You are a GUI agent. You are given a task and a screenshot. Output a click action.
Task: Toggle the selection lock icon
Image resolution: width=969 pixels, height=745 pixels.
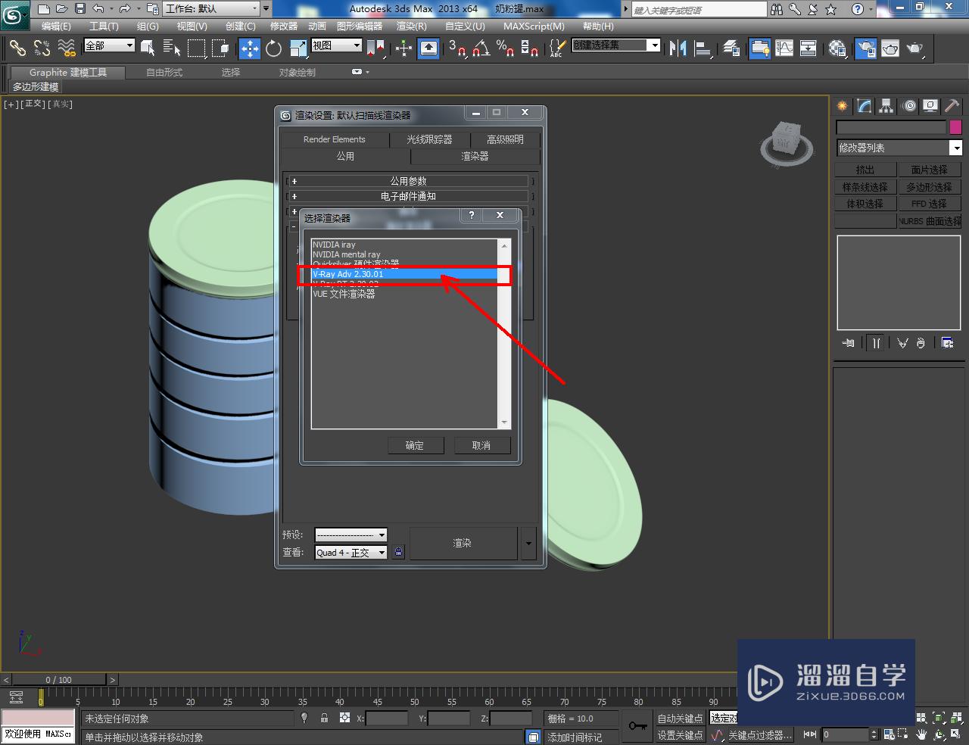coord(324,718)
